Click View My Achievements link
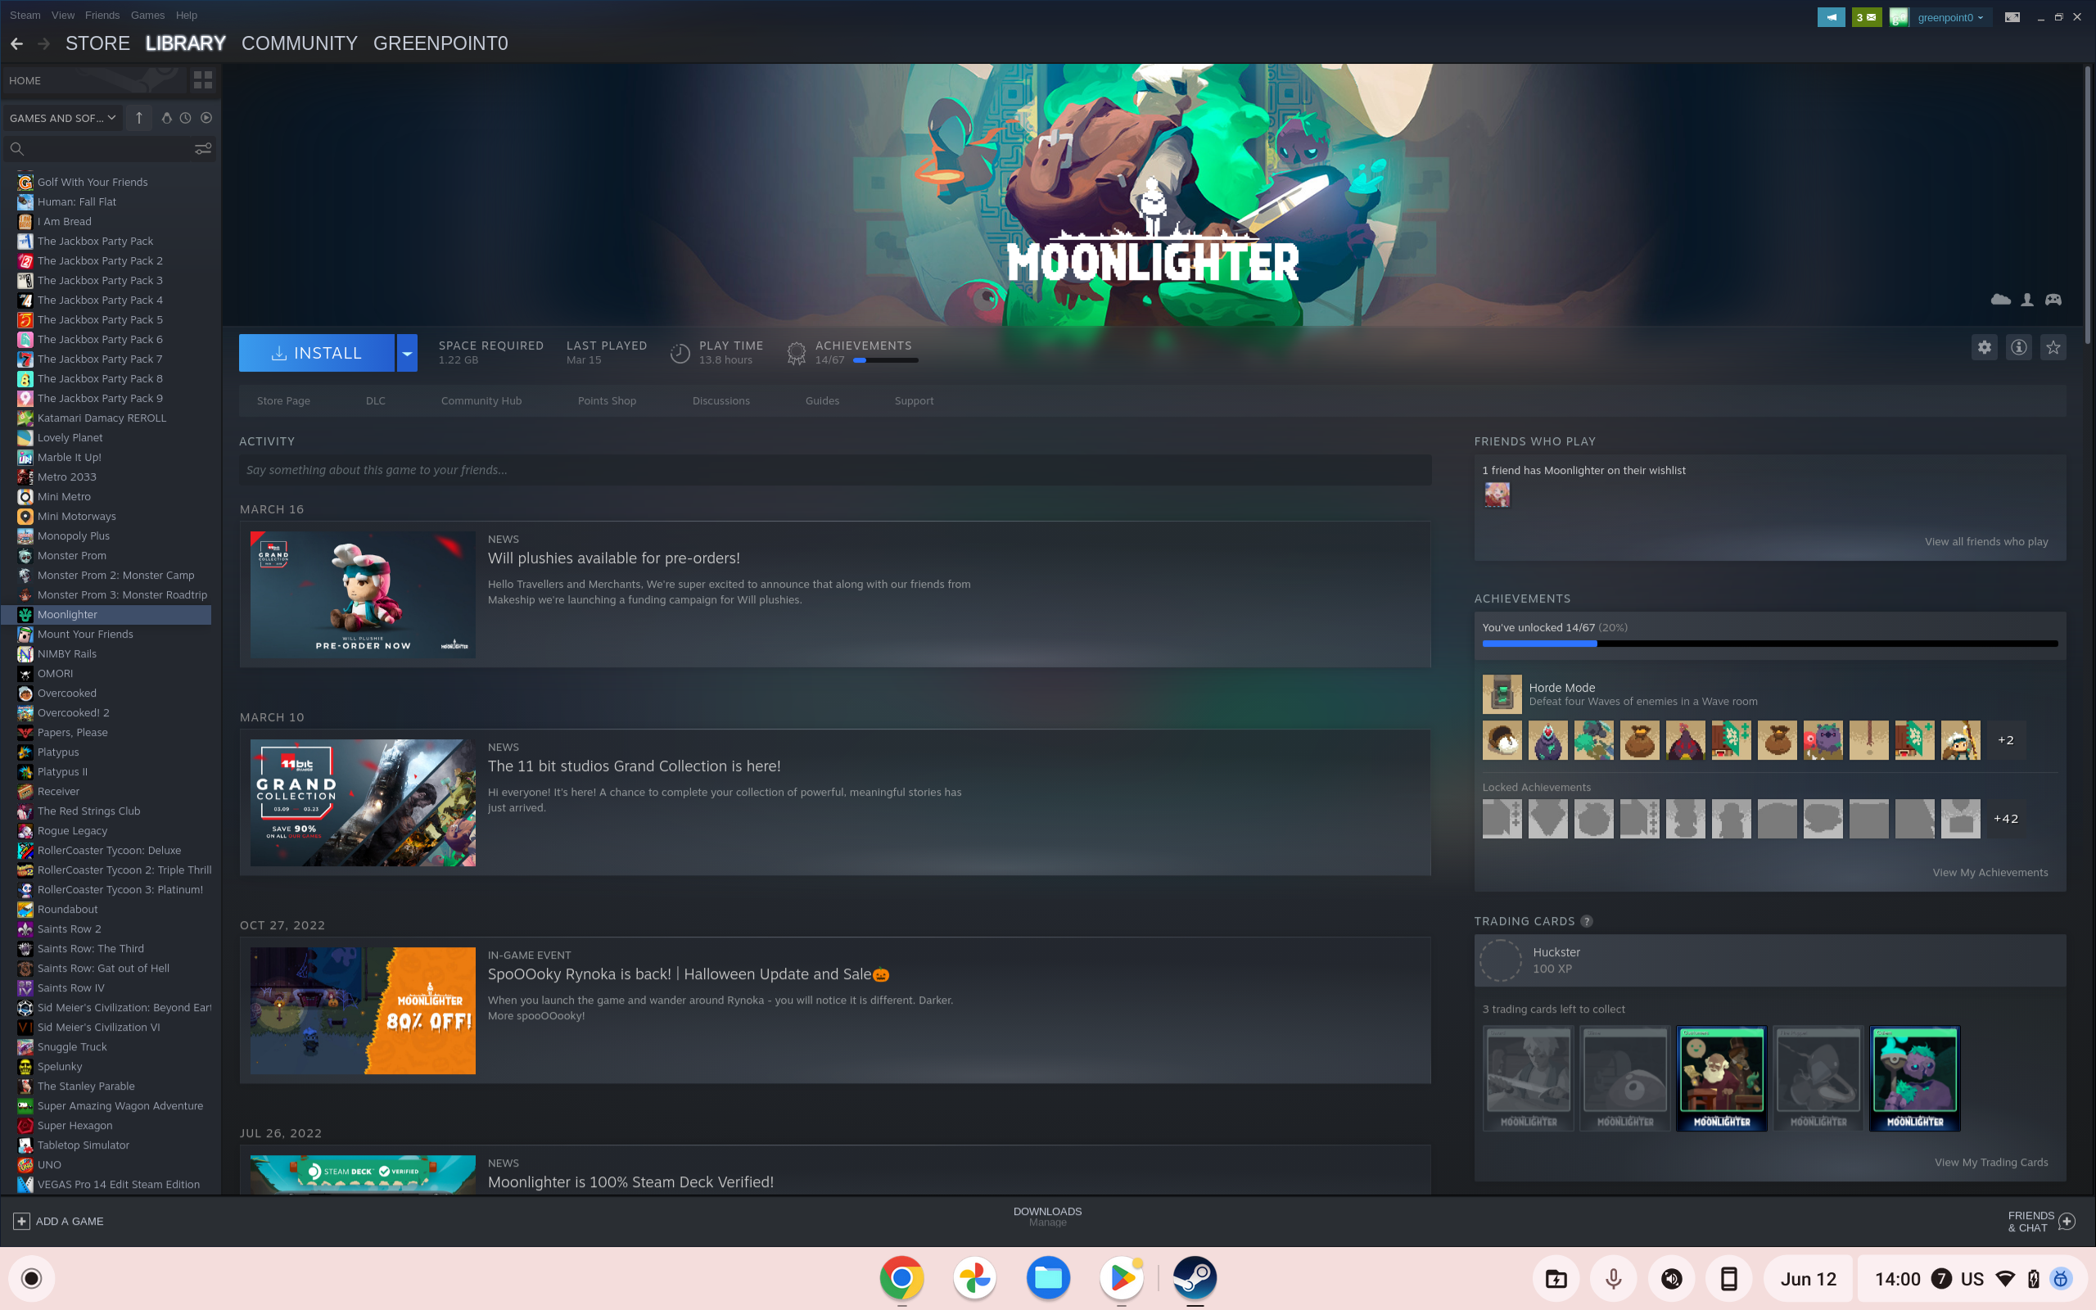 [x=1989, y=872]
